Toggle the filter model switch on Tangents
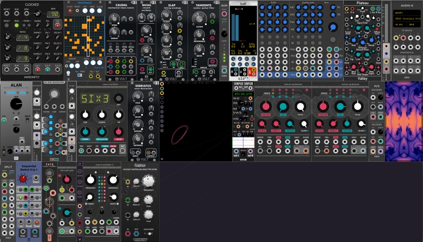This screenshot has width=423, height=242. click(192, 62)
